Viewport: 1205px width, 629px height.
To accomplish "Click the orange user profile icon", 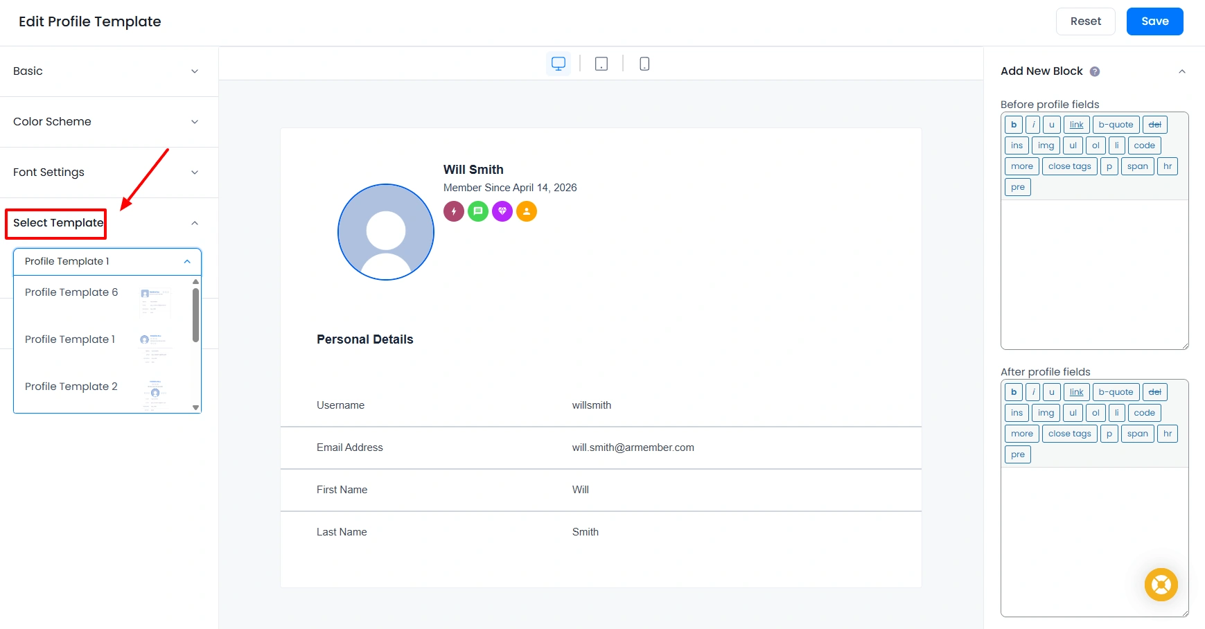I will click(527, 211).
